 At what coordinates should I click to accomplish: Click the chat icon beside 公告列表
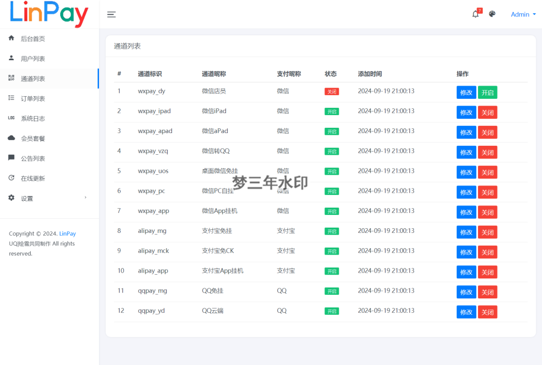click(12, 157)
